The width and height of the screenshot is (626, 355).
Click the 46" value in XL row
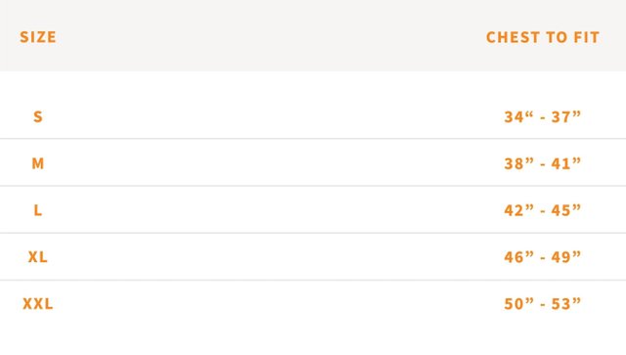click(518, 257)
